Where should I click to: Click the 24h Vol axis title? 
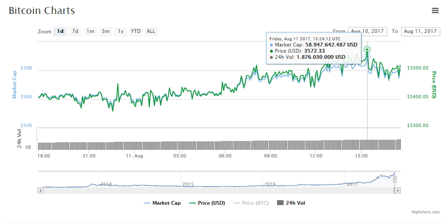(x=19, y=138)
